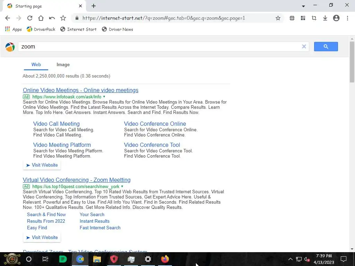Open the browser three-dot menu
Screen dimensions: 355x266
tap(347, 18)
